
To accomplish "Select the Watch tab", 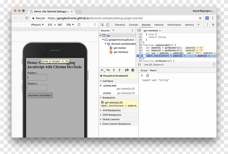I will (153, 70).
